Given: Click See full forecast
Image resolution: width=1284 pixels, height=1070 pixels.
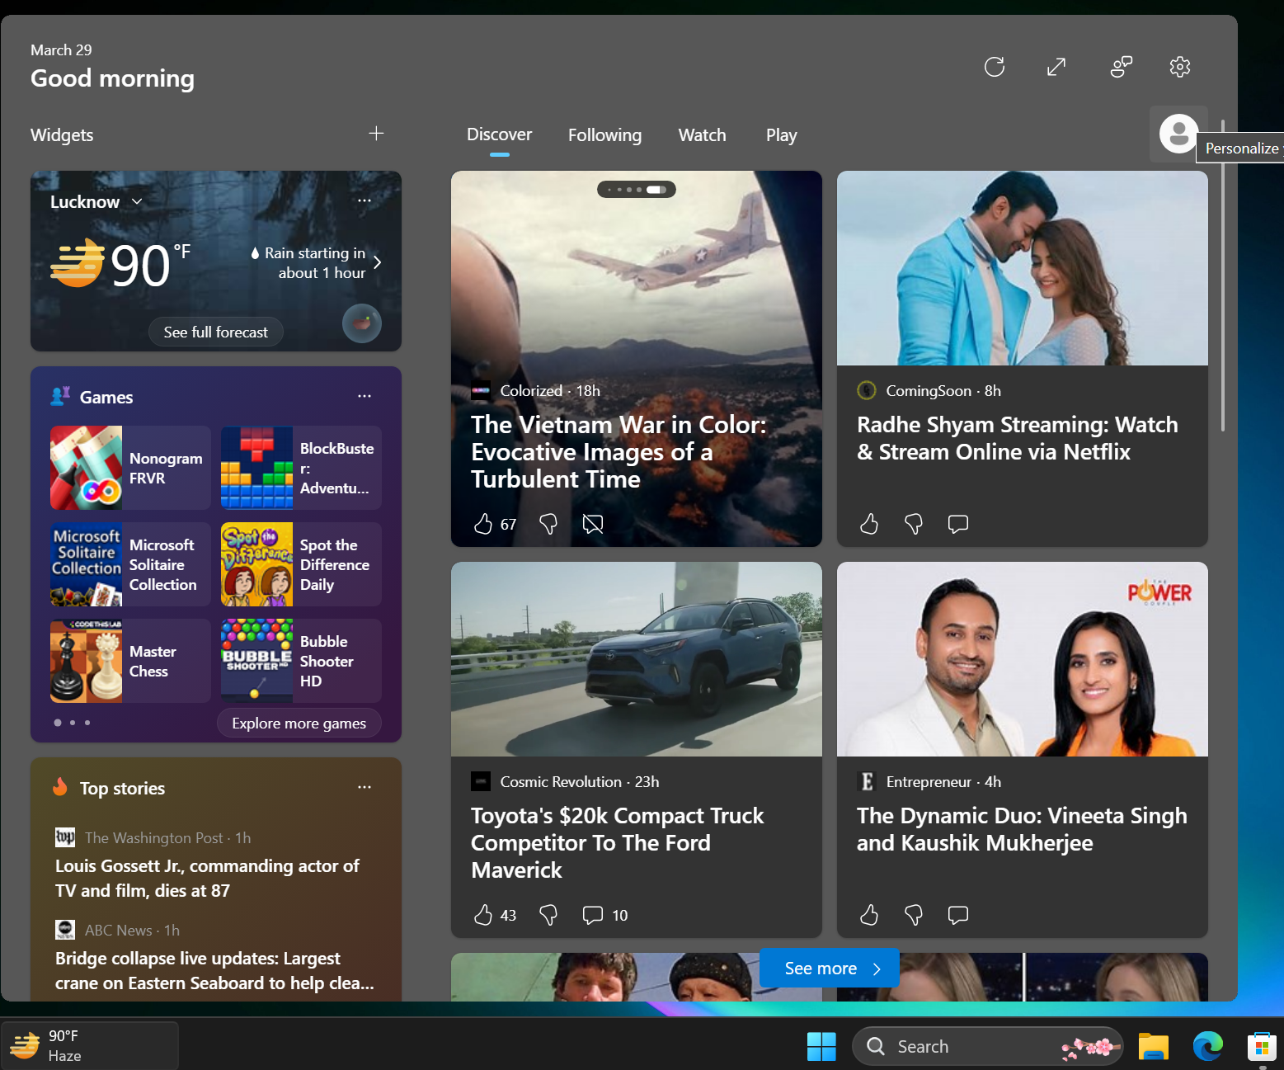Looking at the screenshot, I should tap(215, 332).
